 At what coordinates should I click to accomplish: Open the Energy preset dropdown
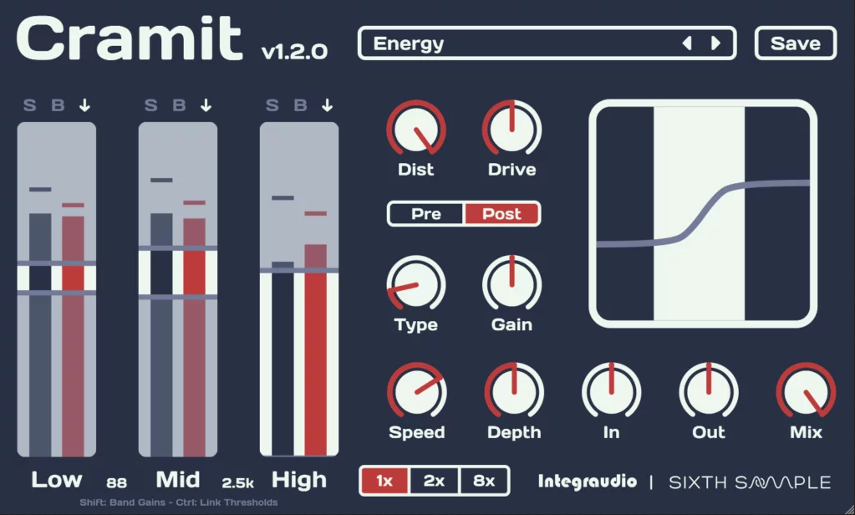[x=518, y=43]
